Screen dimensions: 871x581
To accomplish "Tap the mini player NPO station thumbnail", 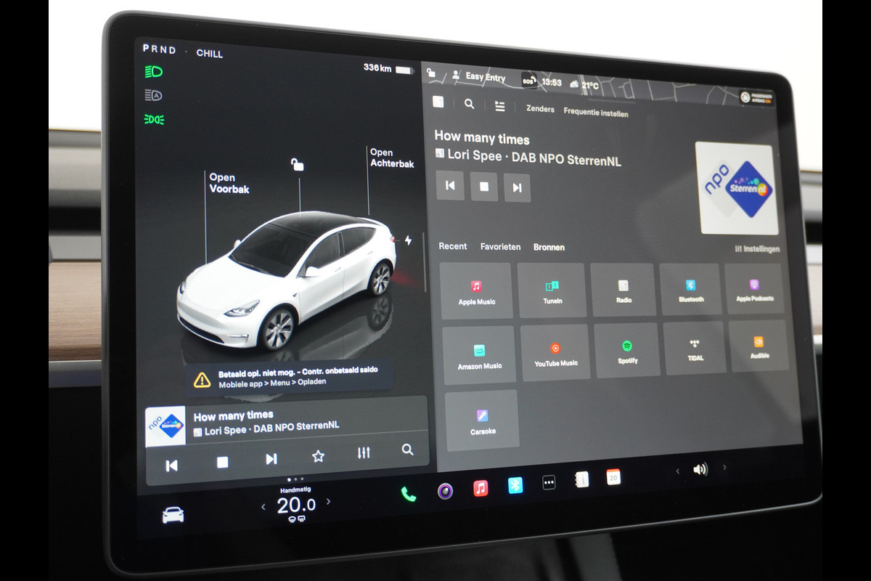I will pyautogui.click(x=165, y=426).
